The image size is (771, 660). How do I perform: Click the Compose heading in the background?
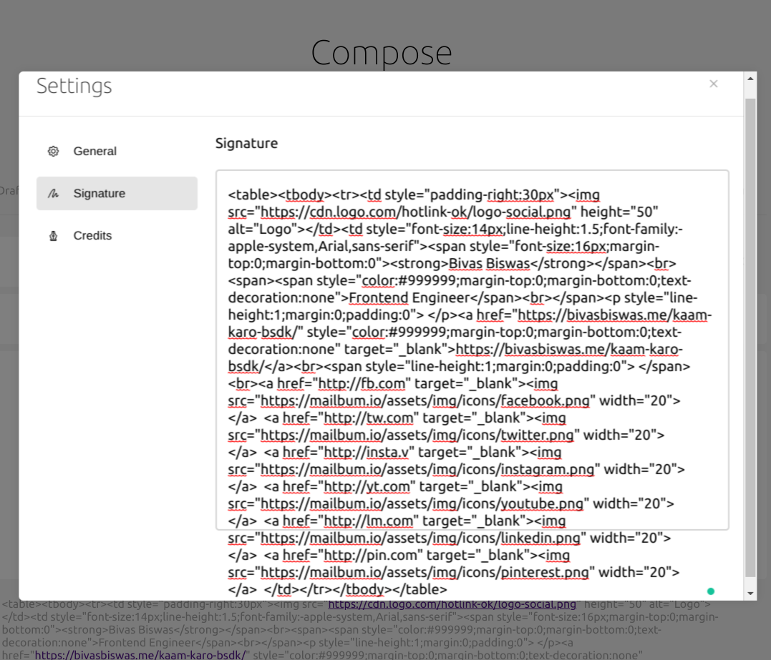382,52
